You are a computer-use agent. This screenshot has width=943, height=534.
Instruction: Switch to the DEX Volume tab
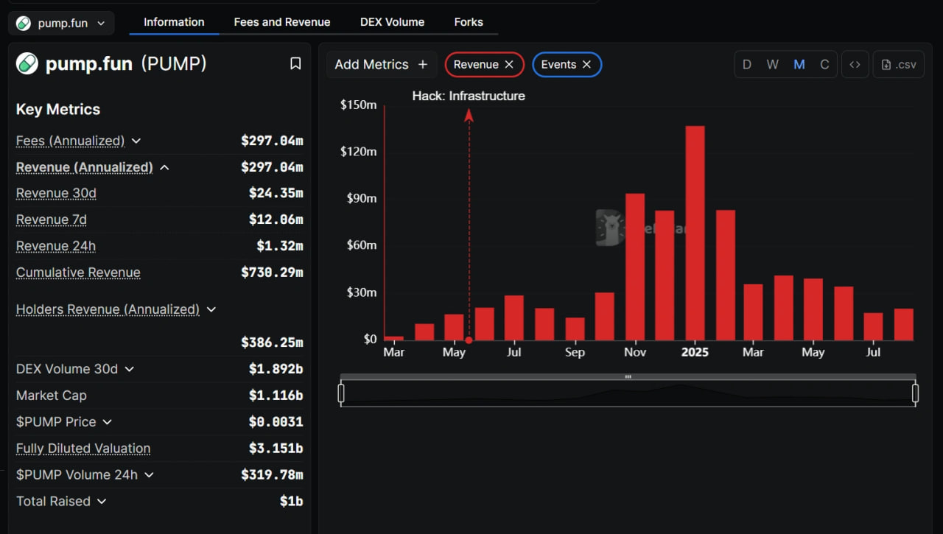tap(392, 22)
